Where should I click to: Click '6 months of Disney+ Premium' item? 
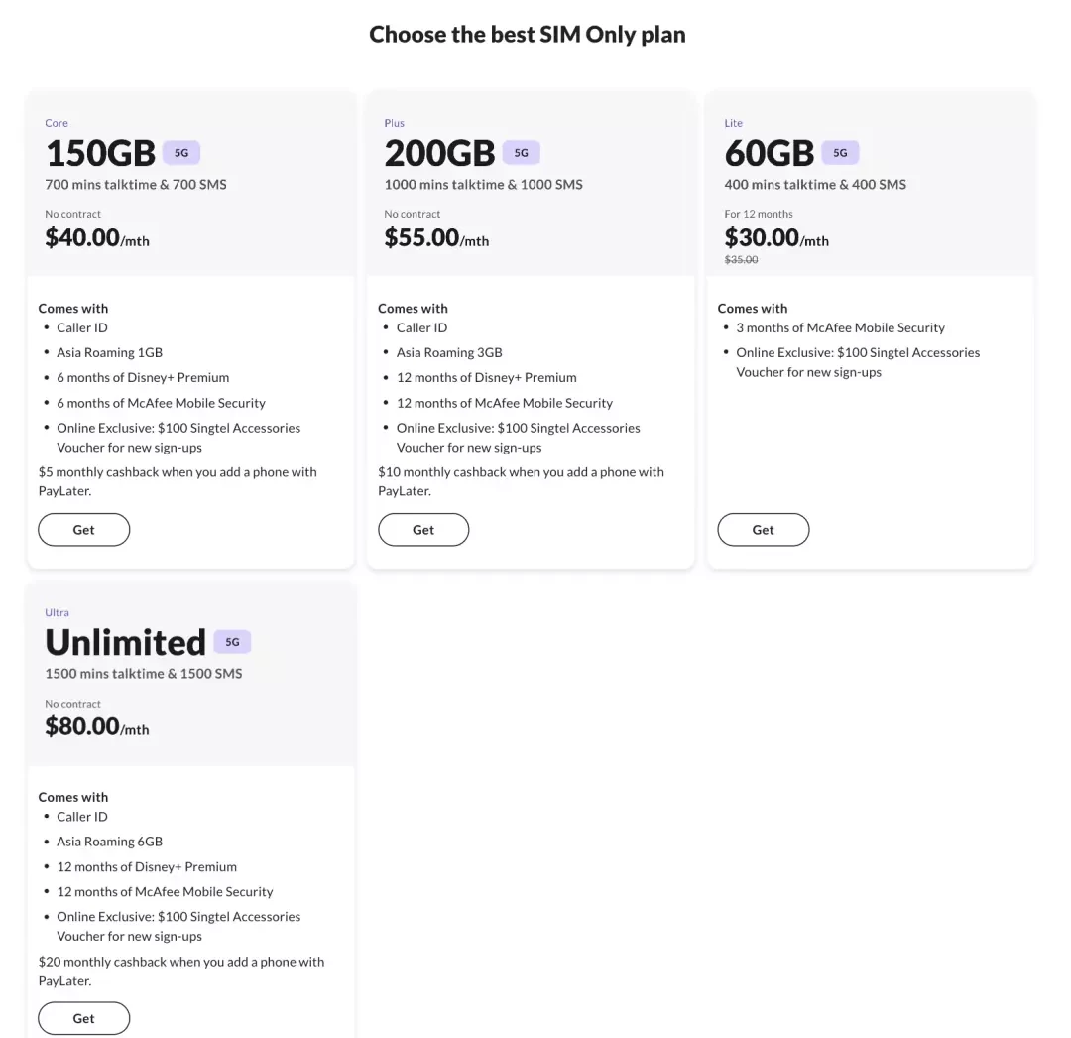pos(143,377)
